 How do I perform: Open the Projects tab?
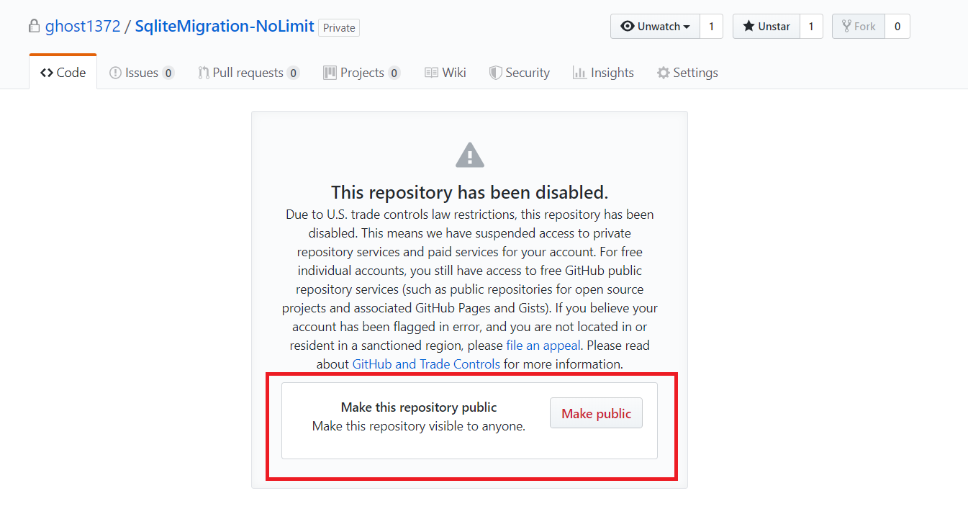point(362,73)
